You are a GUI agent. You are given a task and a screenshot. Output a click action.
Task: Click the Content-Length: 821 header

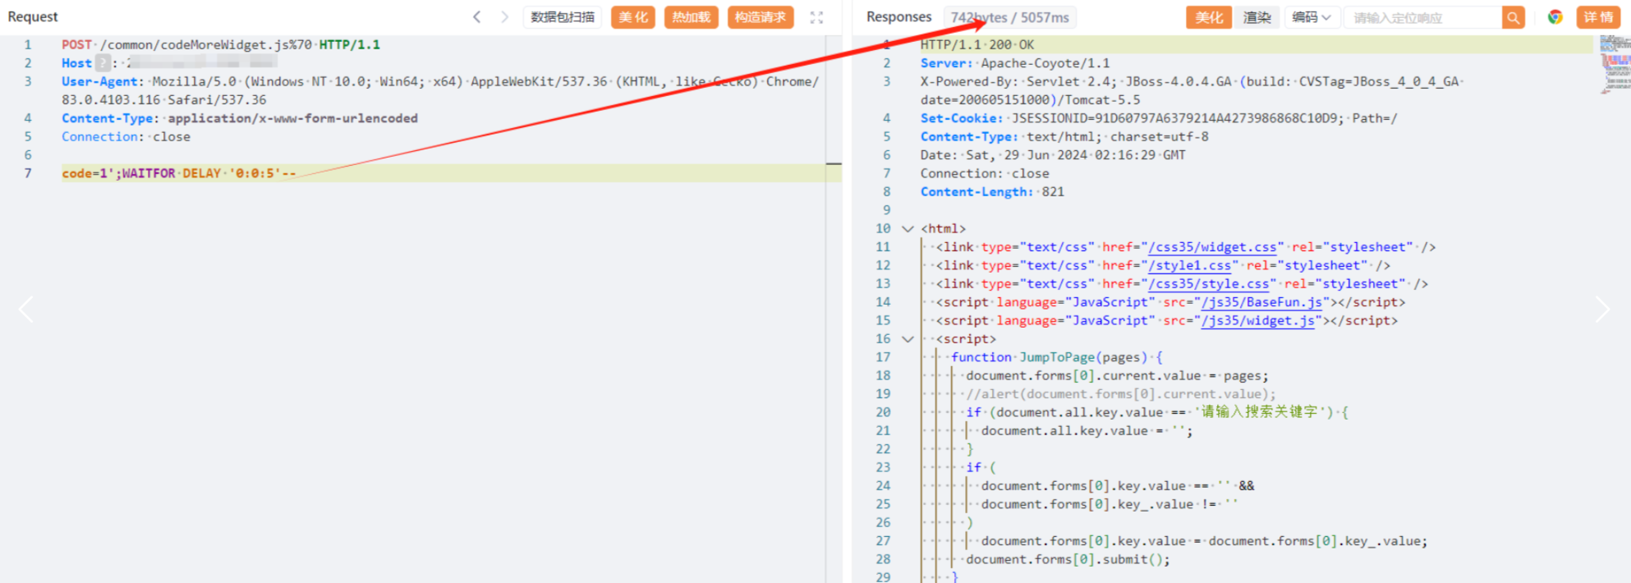coord(992,192)
